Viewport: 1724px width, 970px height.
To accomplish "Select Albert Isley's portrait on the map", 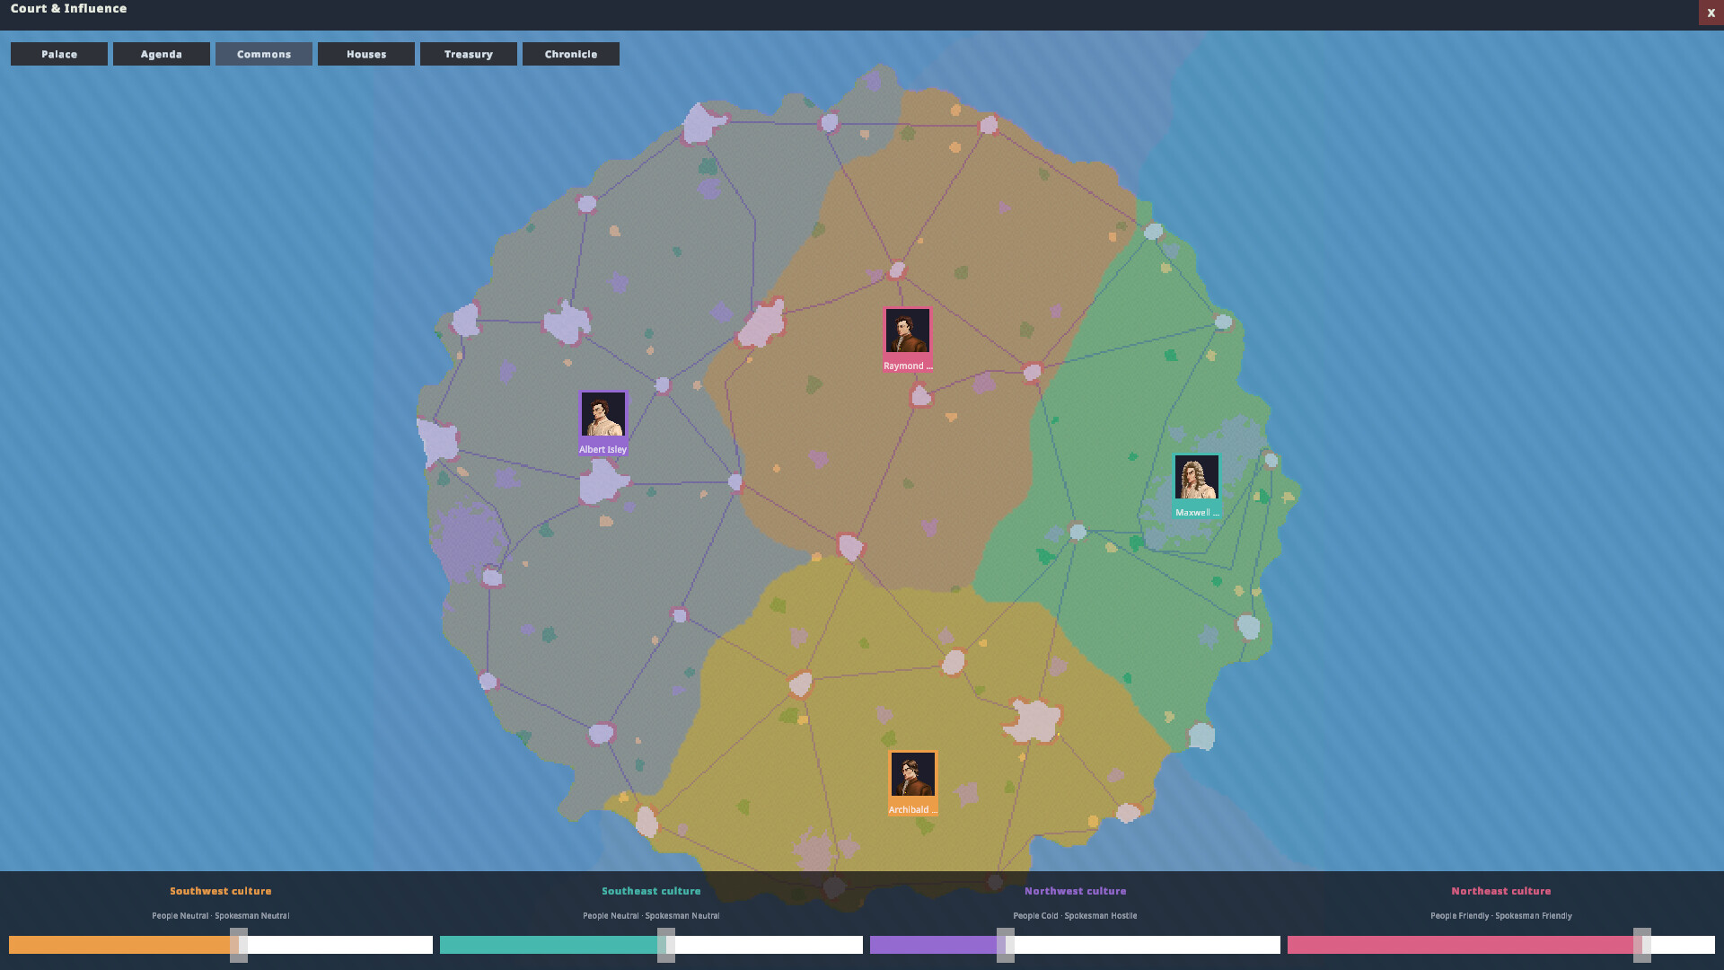I will point(603,415).
